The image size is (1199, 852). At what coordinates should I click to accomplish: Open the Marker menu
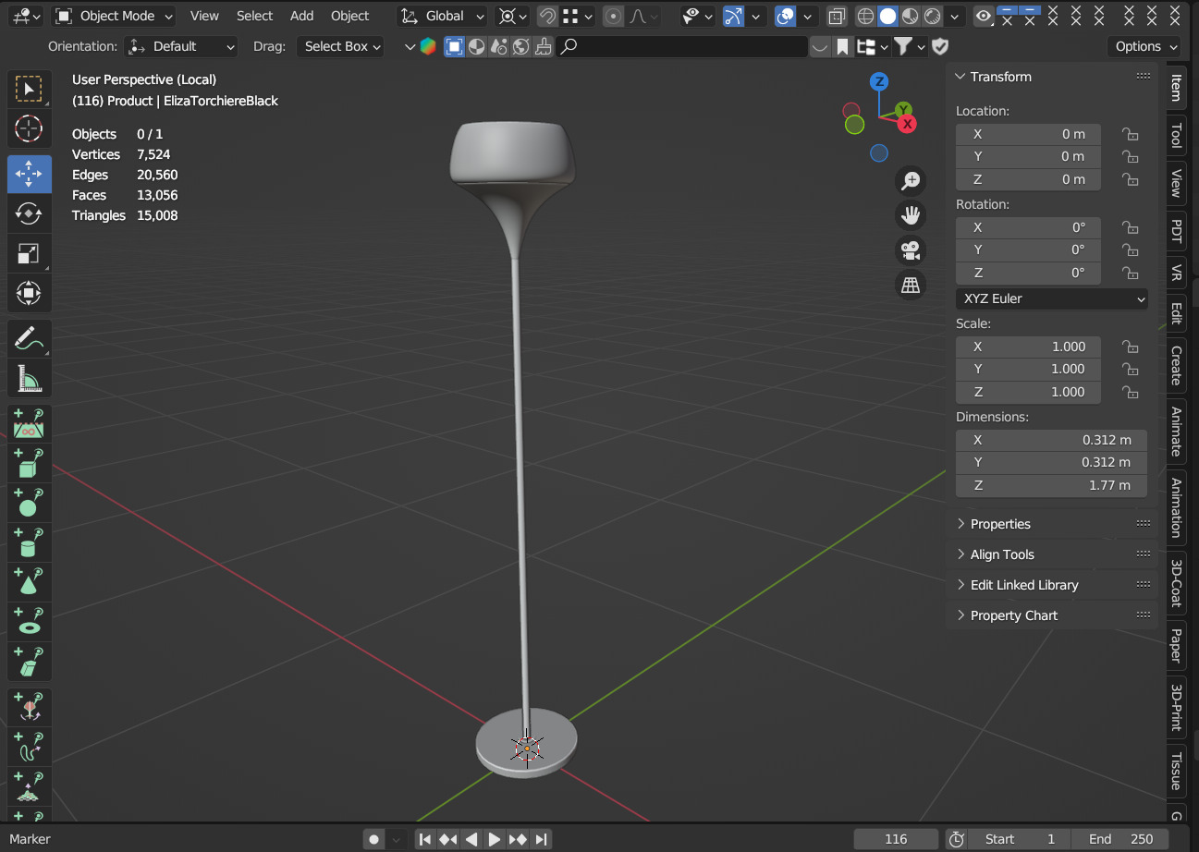pyautogui.click(x=30, y=839)
